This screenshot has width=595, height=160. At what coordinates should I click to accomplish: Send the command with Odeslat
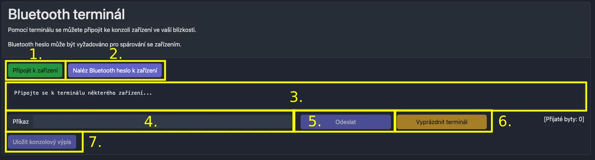pyautogui.click(x=345, y=122)
